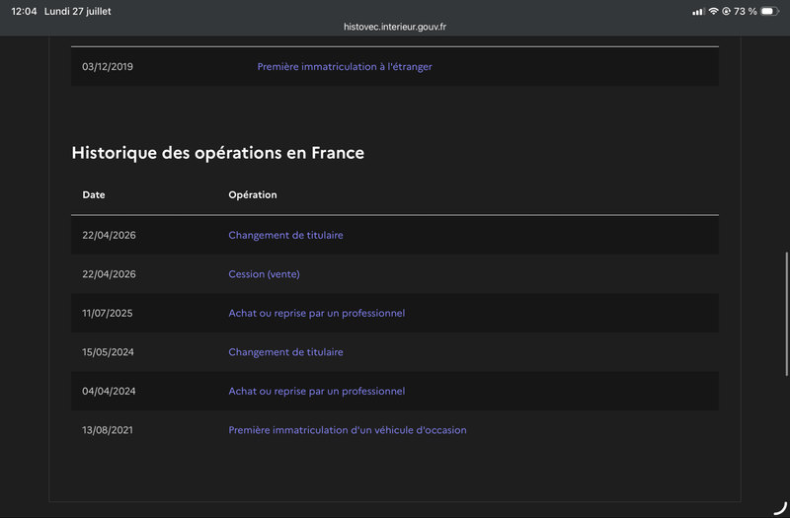Image resolution: width=790 pixels, height=518 pixels.
Task: Open 'Première immatriculation d'un véhicule d'occasion' link
Action: pos(348,430)
